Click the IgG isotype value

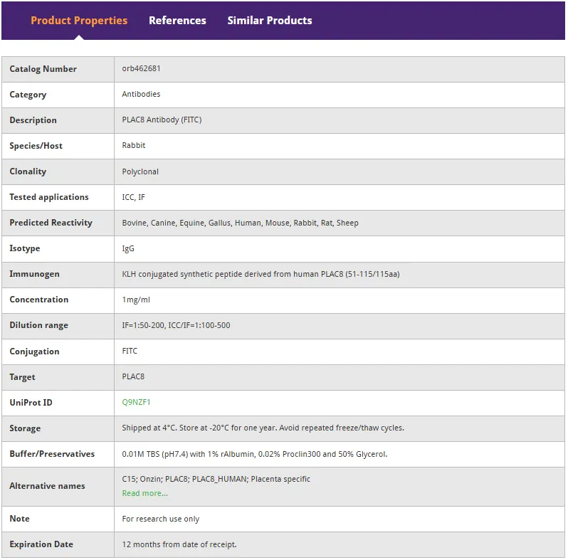pos(128,248)
